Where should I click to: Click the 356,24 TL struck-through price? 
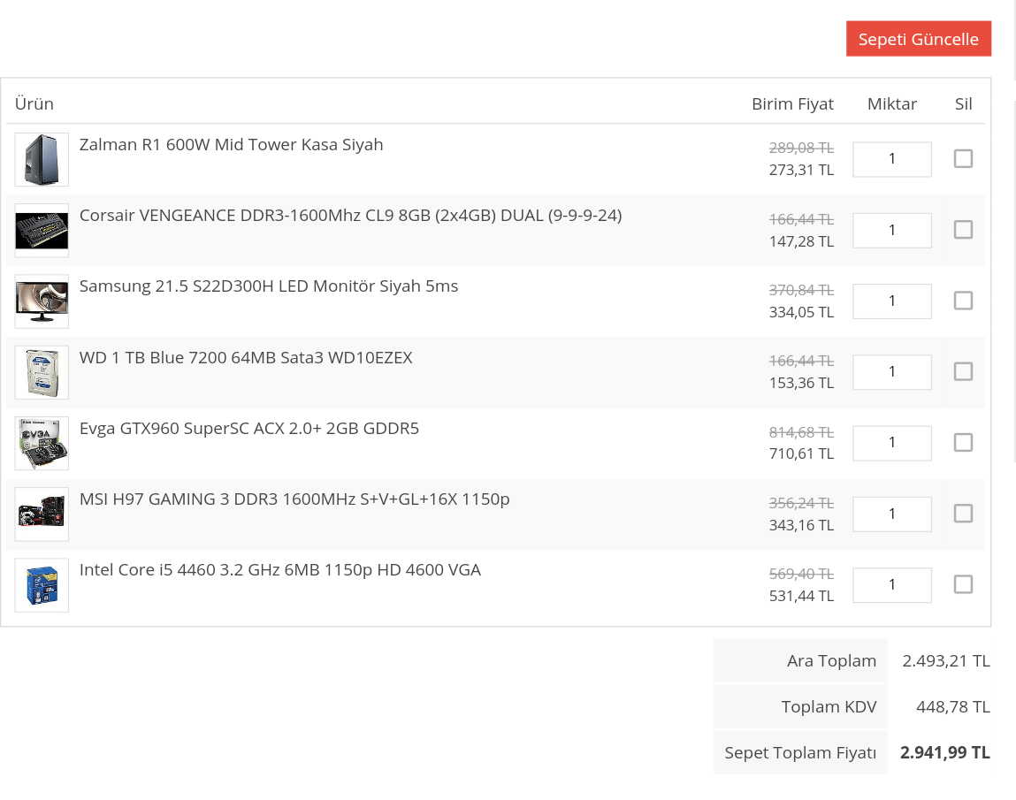(801, 503)
